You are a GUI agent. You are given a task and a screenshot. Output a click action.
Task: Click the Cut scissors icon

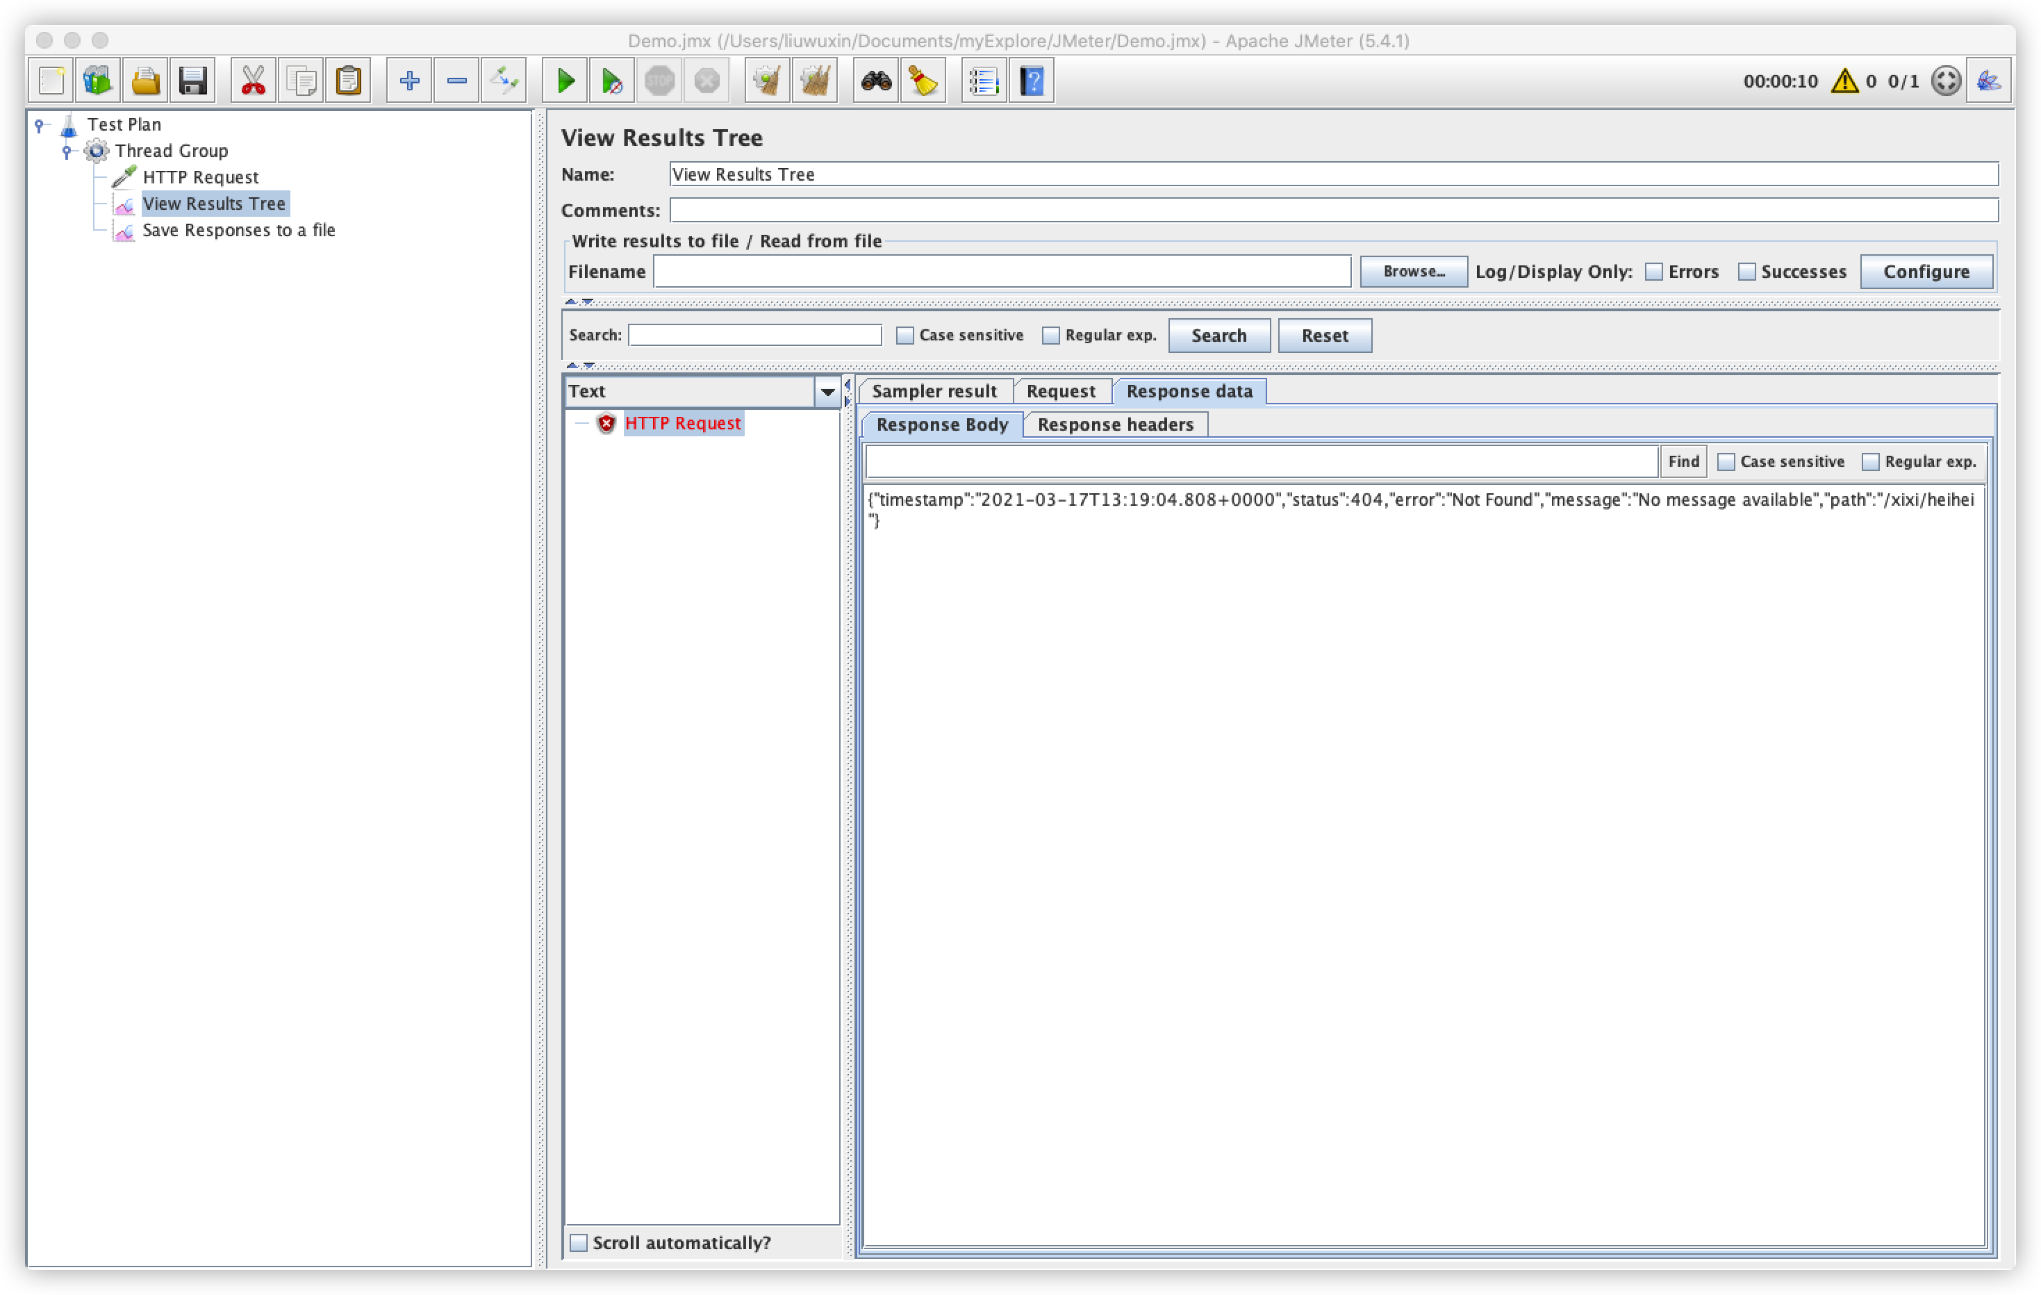pyautogui.click(x=253, y=81)
